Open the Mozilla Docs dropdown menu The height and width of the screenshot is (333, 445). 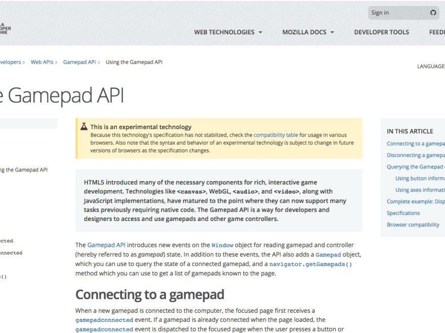click(308, 32)
